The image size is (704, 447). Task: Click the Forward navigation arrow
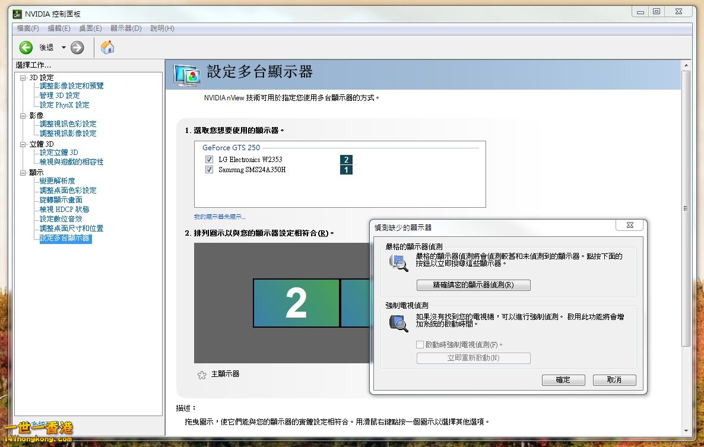pyautogui.click(x=77, y=47)
